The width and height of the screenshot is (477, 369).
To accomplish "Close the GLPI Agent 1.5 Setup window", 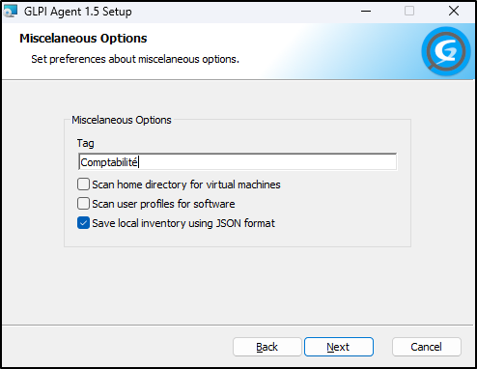I will point(454,11).
